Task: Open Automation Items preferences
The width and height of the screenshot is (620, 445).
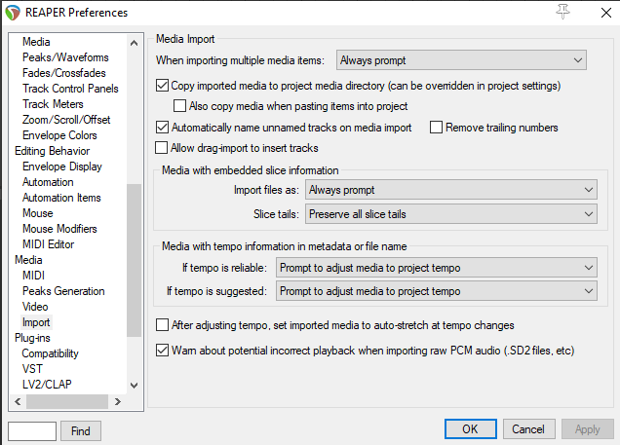Action: (x=61, y=198)
